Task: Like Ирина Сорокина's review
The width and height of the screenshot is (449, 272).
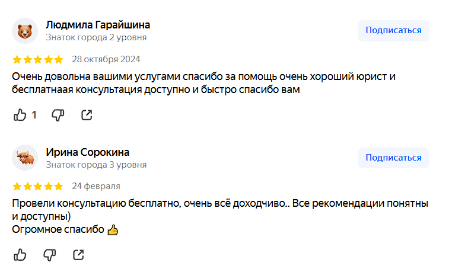Action: click(20, 255)
